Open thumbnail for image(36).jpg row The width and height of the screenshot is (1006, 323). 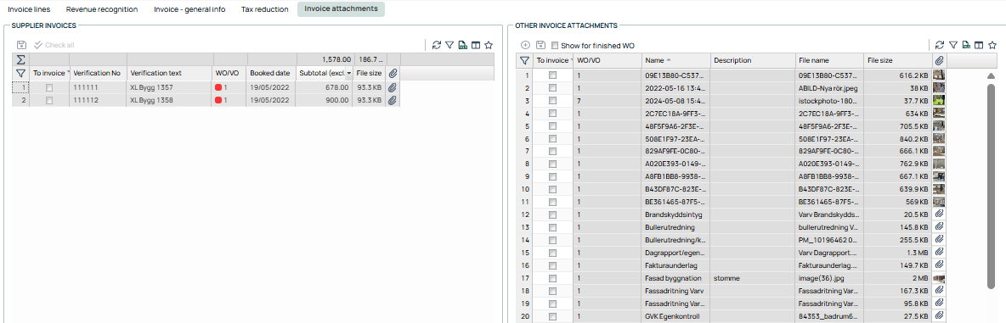939,277
